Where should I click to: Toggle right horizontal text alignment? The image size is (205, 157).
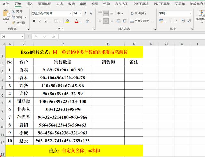coord(112,21)
